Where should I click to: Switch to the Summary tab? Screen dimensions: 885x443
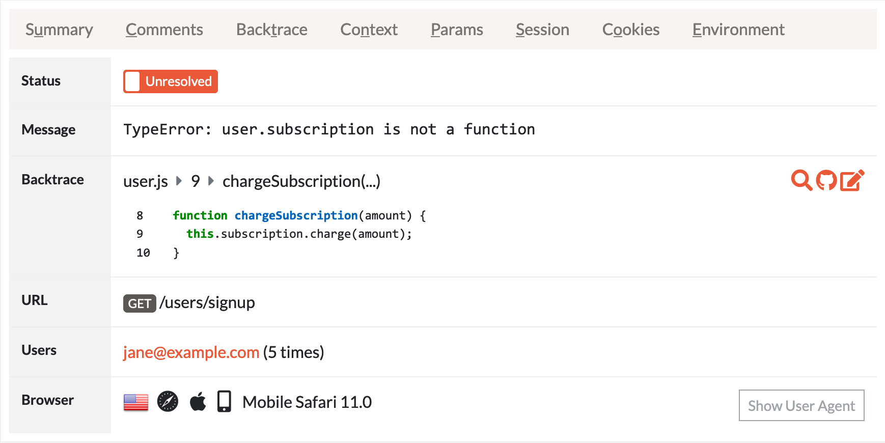click(x=59, y=30)
